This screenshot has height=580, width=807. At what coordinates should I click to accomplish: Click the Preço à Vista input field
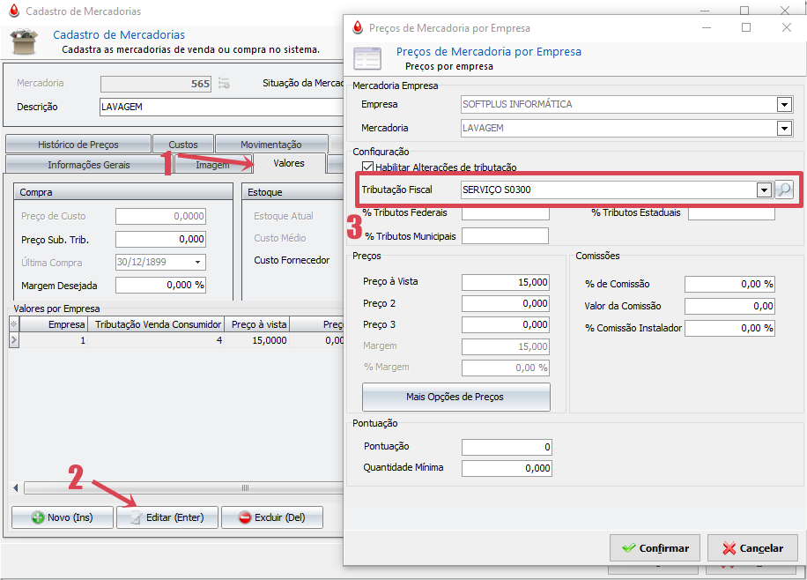click(506, 282)
